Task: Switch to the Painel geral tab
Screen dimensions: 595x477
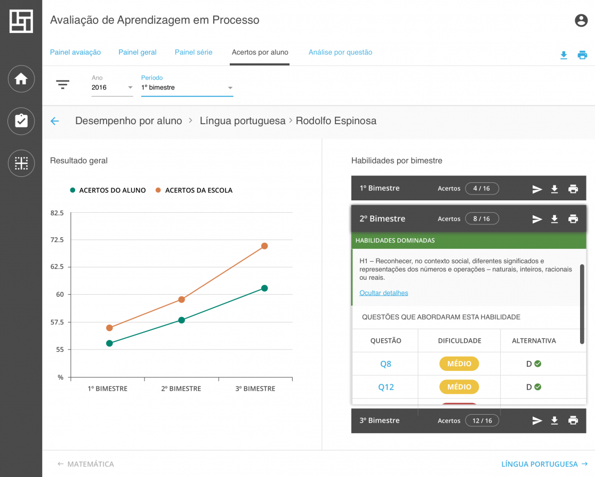Action: coord(138,52)
